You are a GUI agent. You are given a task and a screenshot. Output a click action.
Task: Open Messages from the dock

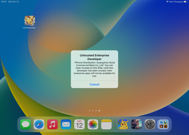26,124
